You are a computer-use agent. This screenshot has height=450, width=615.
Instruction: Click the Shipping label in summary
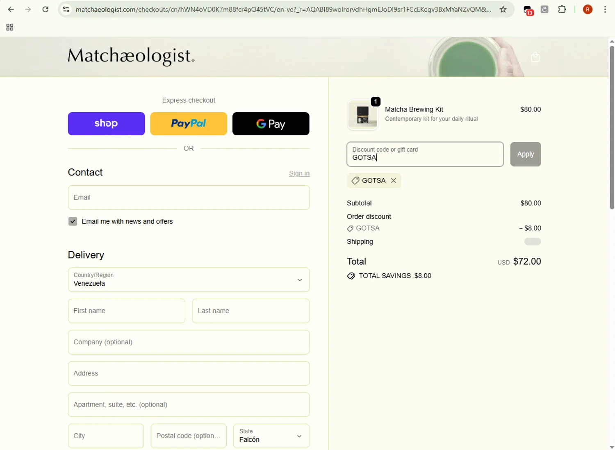pos(360,242)
